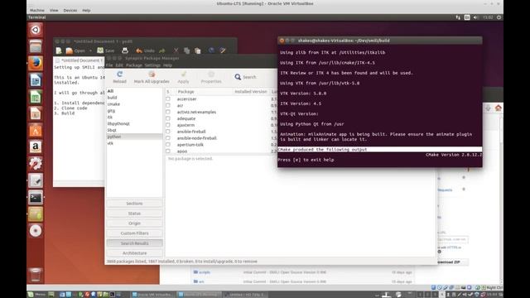530x298 pixels.
Task: Click the Architecture button in Synaptic
Action: pyautogui.click(x=134, y=253)
